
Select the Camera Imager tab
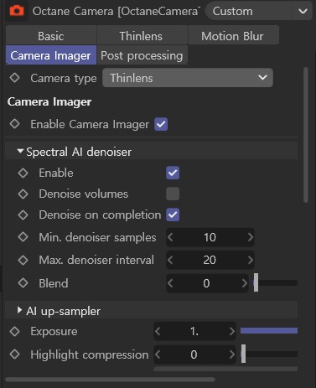coord(51,55)
